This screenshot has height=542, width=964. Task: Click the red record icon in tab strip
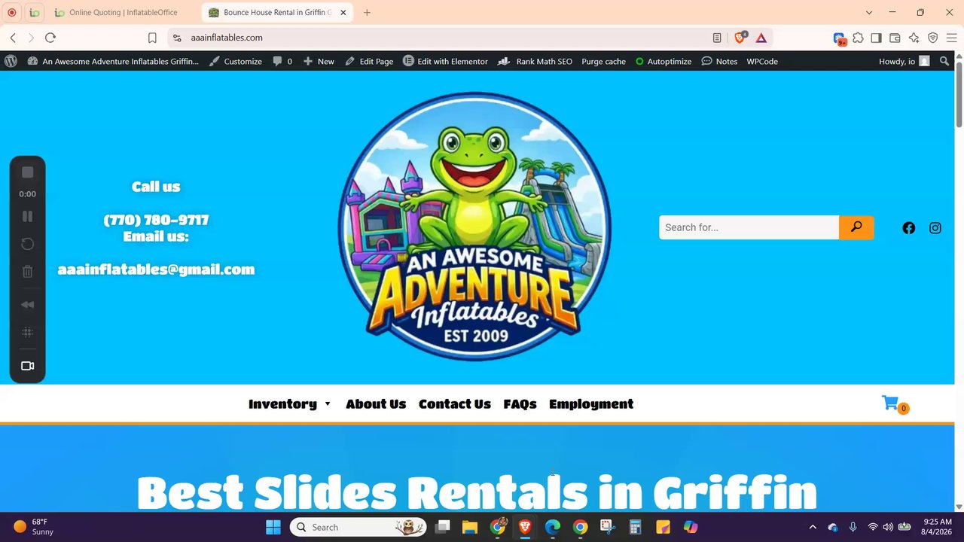tap(12, 13)
